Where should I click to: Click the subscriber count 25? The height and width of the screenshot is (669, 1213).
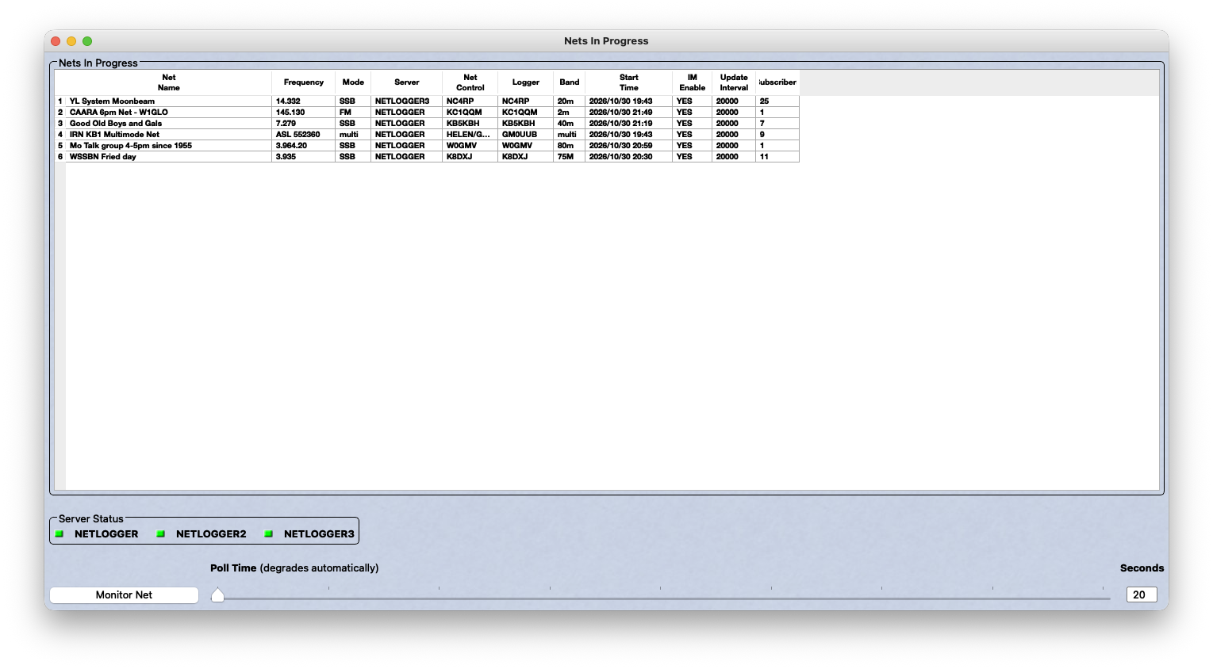(777, 101)
